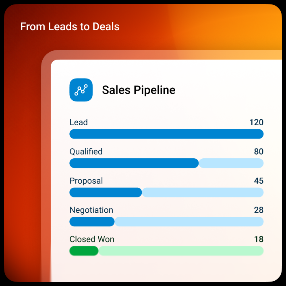Choose the Proposal stage label
This screenshot has width=286, height=286.
[86, 181]
